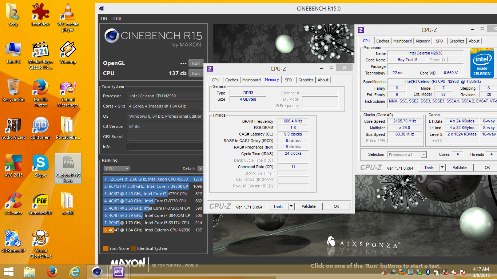497x279 pixels.
Task: Open the CPU ranking type dropdown
Action: pyautogui.click(x=116, y=169)
